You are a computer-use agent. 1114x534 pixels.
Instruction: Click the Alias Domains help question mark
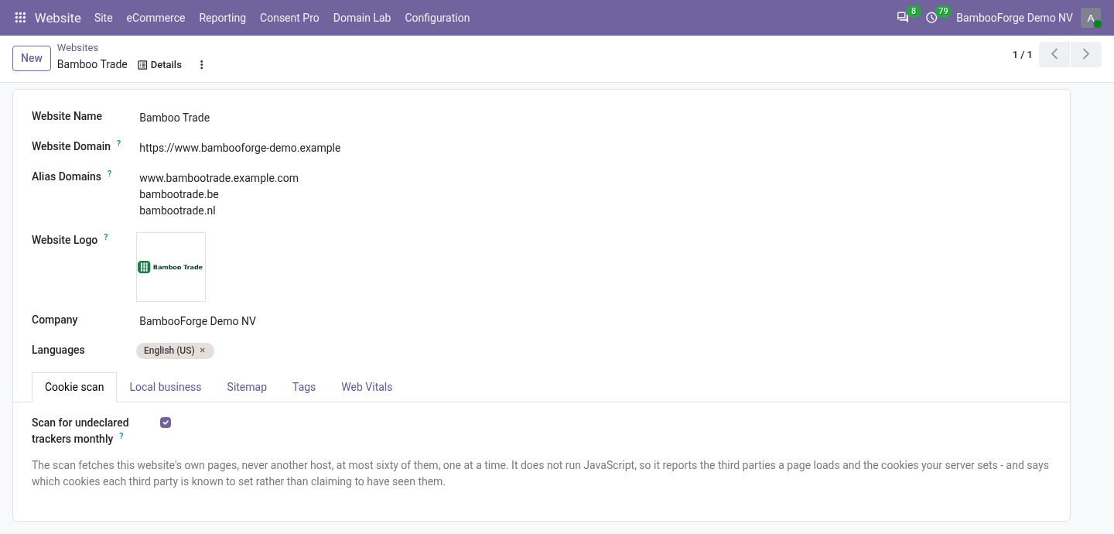coord(110,174)
